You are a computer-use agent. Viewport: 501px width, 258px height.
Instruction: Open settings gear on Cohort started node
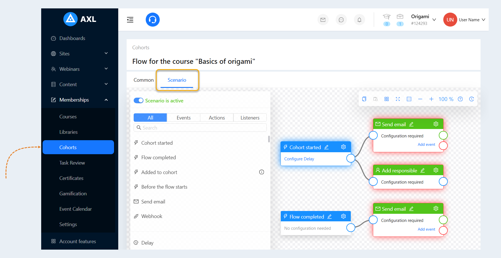(344, 147)
